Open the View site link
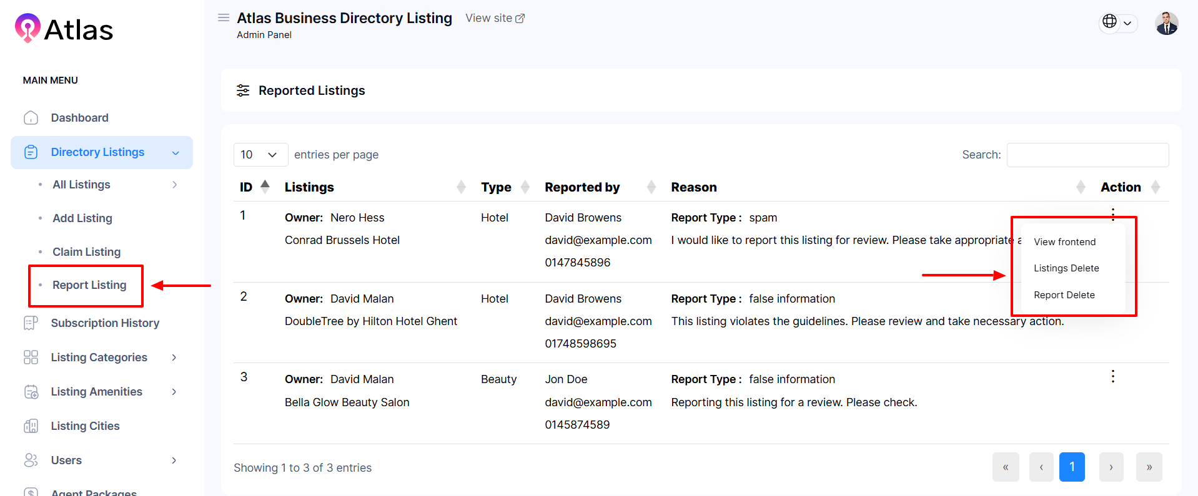Viewport: 1198px width, 496px height. (x=495, y=19)
